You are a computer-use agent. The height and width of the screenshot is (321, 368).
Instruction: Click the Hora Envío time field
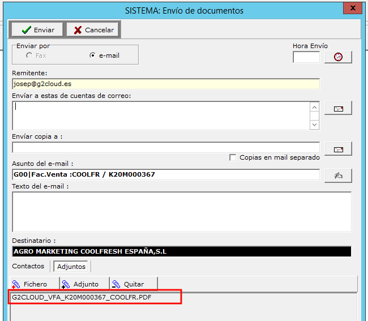[306, 57]
